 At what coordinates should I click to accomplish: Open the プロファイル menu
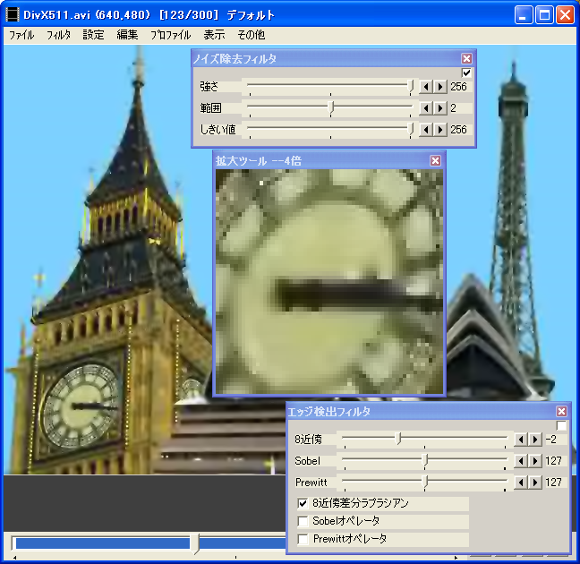coord(170,36)
